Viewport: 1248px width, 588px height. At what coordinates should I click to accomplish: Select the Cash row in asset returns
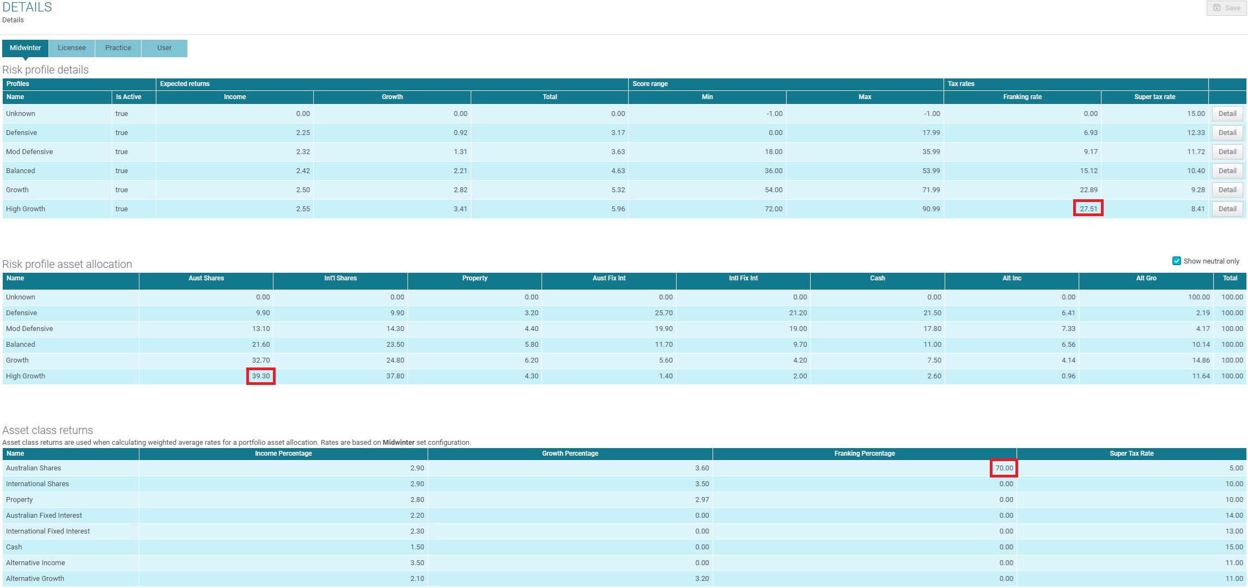(14, 547)
